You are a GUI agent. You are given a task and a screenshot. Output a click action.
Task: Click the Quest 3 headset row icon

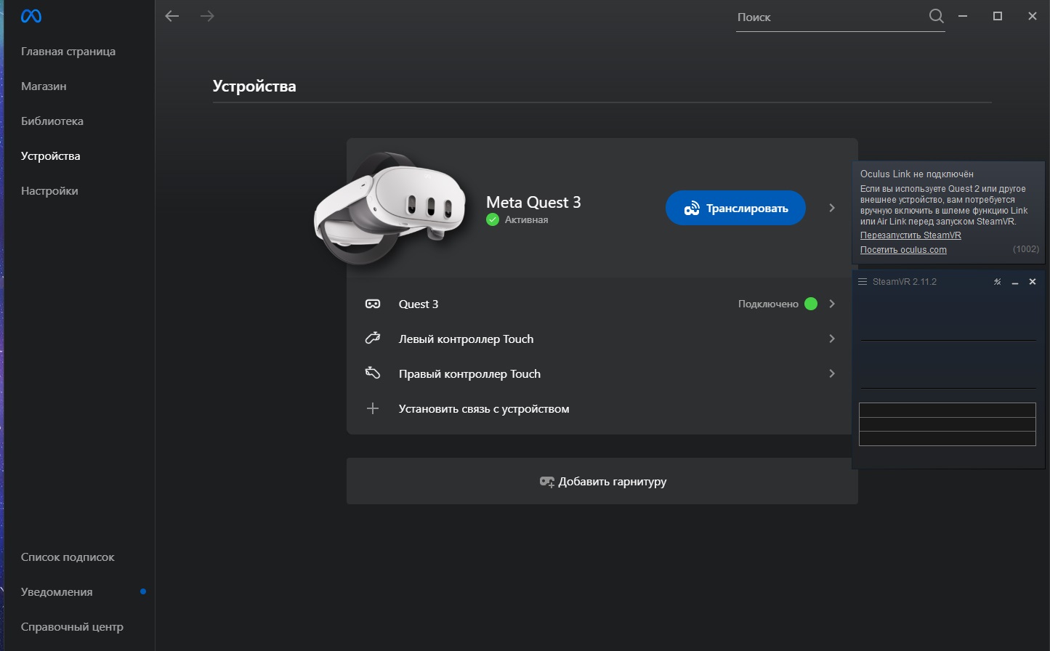tap(373, 304)
